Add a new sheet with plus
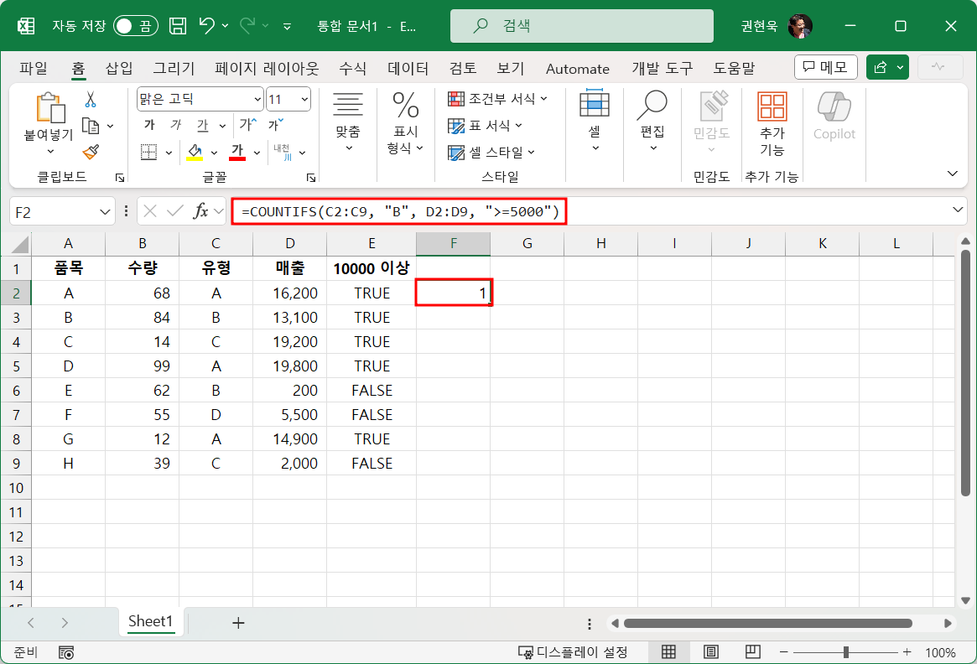Viewport: 977px width, 664px height. point(238,622)
